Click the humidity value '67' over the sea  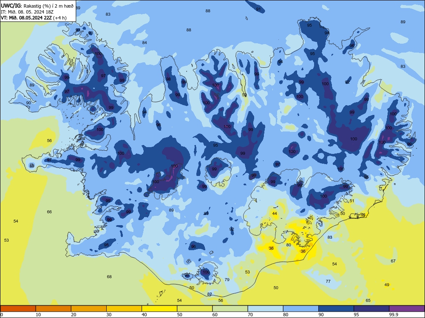[393, 261]
